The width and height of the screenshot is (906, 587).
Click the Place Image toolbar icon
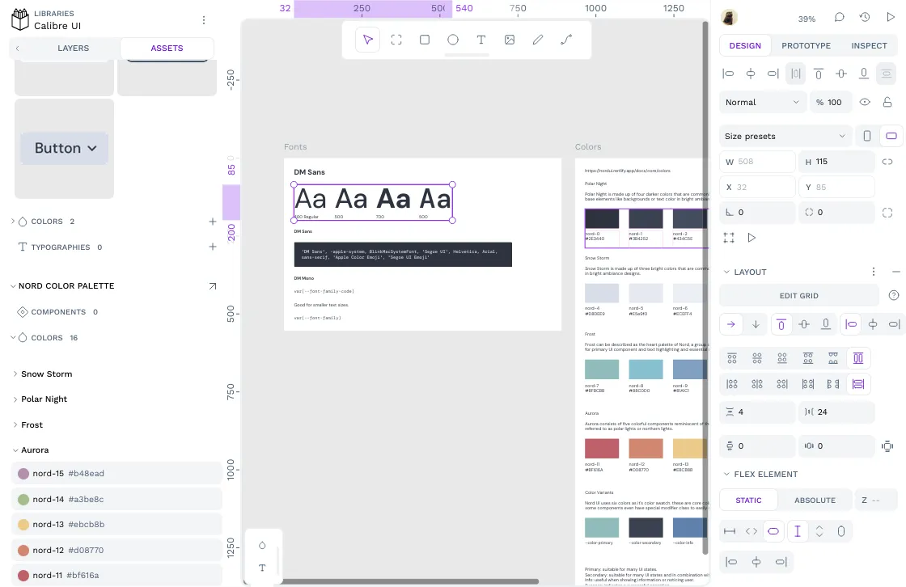coord(509,39)
